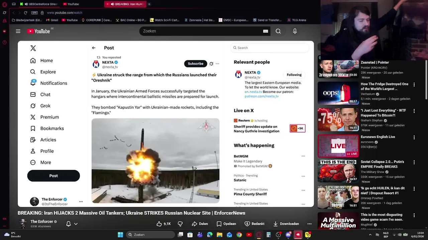Open the YouTube hamburger guide menu

coord(18,31)
